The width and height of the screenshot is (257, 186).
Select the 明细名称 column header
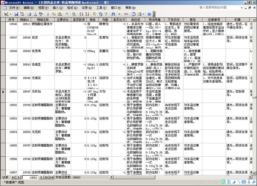point(43,20)
